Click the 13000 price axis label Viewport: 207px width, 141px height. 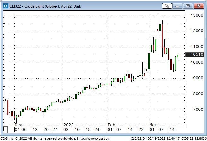click(x=197, y=15)
